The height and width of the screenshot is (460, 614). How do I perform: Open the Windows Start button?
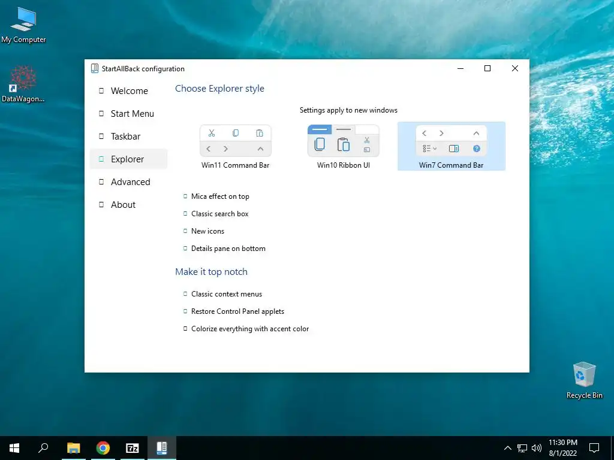[x=14, y=448]
